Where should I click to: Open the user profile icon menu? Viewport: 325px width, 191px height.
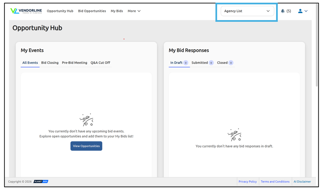point(300,11)
